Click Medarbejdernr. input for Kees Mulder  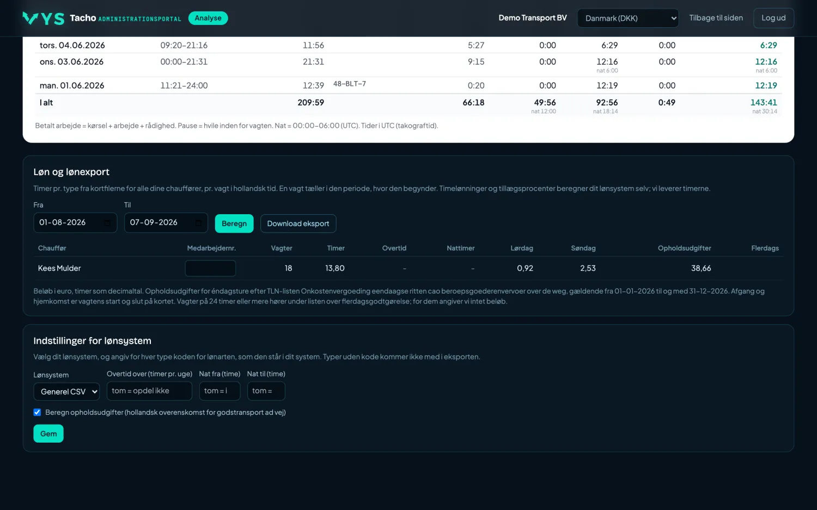click(210, 268)
